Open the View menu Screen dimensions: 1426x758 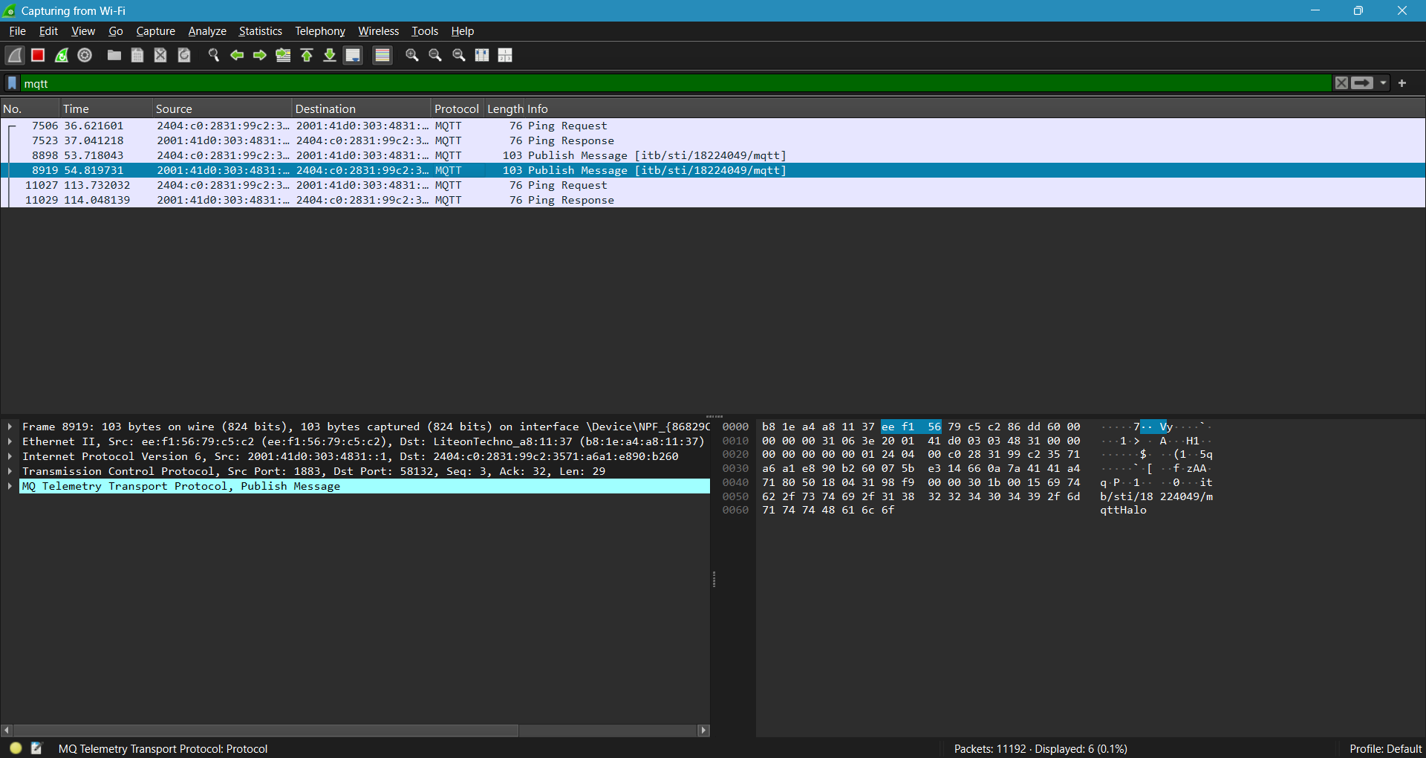[83, 31]
